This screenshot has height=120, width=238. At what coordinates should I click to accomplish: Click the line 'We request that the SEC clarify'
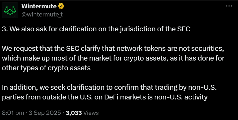[x=113, y=49]
